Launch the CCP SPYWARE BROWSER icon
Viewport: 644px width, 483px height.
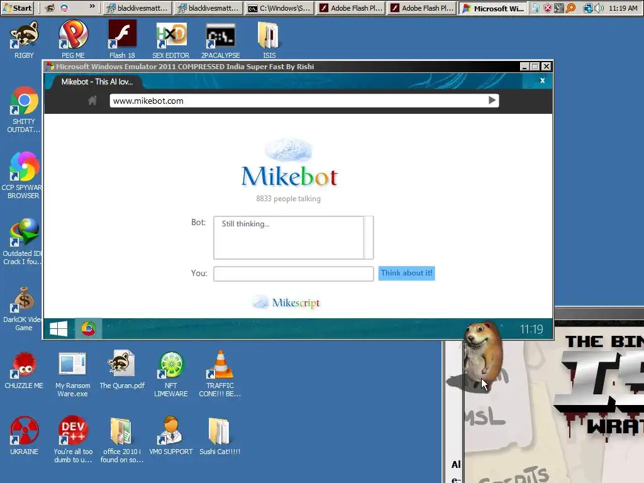(x=22, y=175)
